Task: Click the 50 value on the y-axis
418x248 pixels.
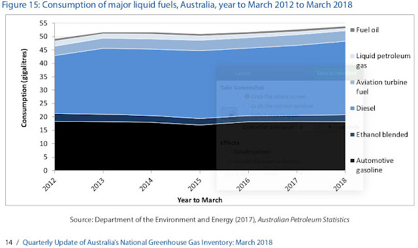Action: point(44,37)
